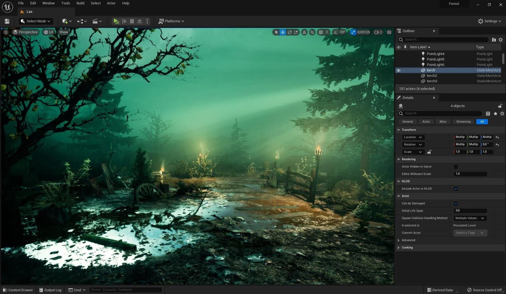The image size is (506, 294).
Task: Toggle Actor Hidden In Game checkbox
Action: tap(456, 166)
